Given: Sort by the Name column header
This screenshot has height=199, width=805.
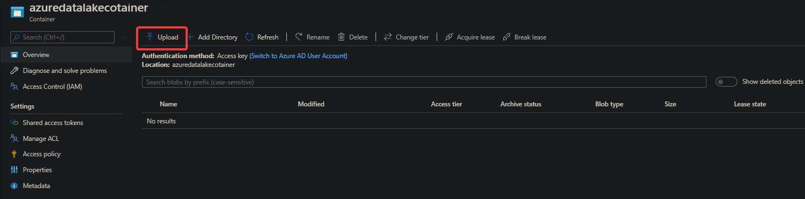Looking at the screenshot, I should pyautogui.click(x=168, y=104).
